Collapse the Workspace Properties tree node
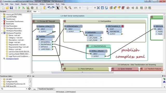The image size is (166, 93). point(2,33)
